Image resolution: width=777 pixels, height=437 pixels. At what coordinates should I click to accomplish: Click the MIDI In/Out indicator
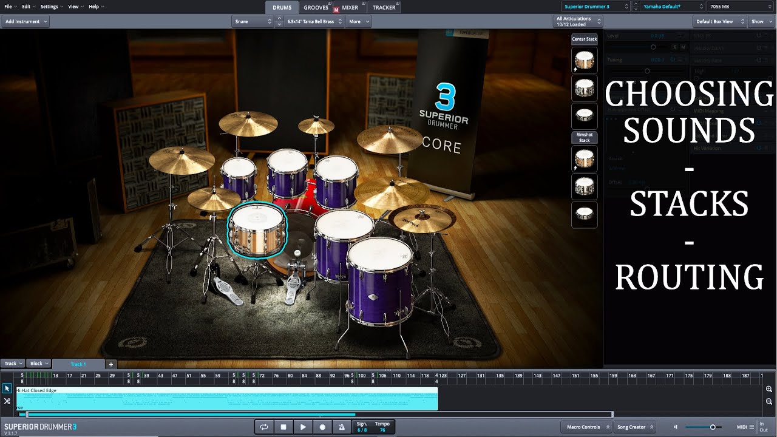763,427
